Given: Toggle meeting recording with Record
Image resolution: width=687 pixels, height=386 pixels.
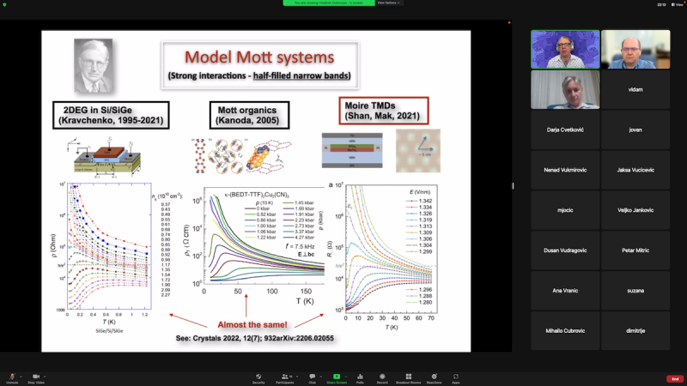Looking at the screenshot, I should click(382, 376).
